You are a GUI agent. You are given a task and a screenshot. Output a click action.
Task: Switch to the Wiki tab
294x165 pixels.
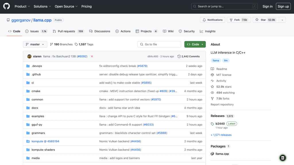[x=168, y=31]
